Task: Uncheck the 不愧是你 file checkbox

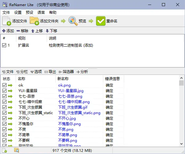Action: [x=4, y=124]
